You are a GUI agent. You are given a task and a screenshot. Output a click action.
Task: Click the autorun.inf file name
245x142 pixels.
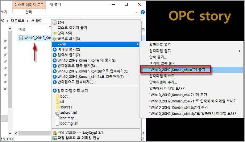(x=69, y=113)
